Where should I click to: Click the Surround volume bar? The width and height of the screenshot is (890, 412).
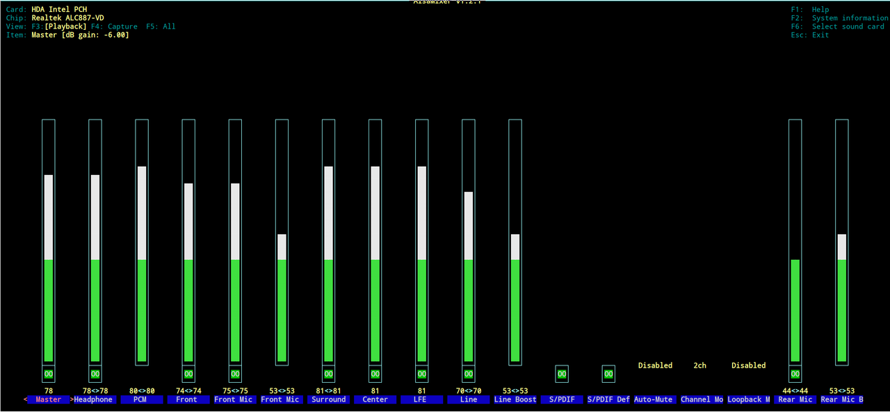(328, 242)
